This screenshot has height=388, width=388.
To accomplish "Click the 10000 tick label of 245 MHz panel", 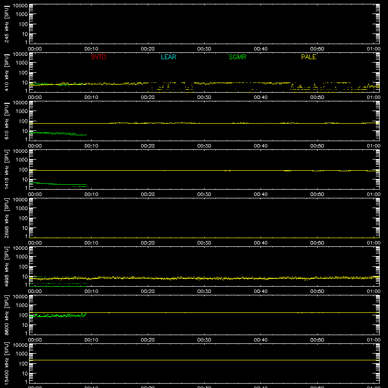I will click(x=20, y=6).
